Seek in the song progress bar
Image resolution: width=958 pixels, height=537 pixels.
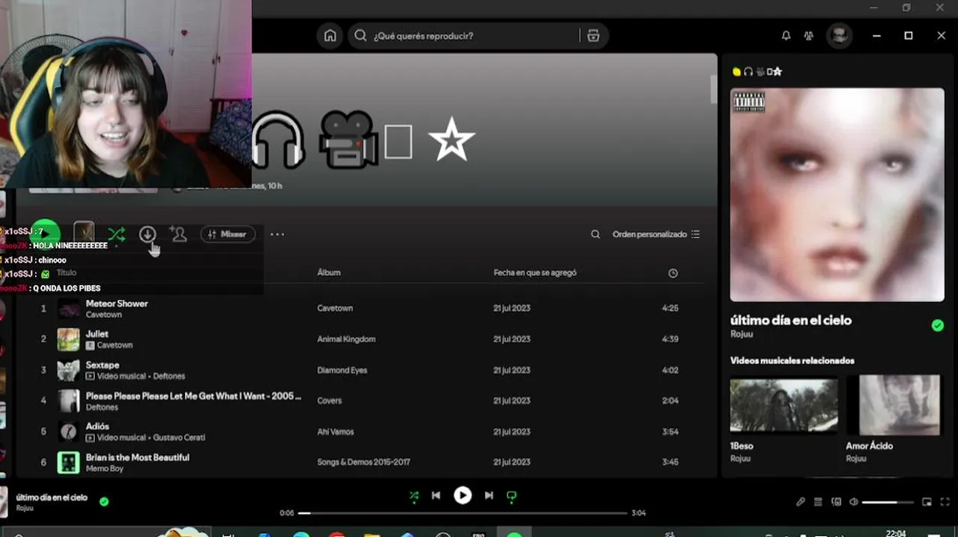[x=463, y=513]
